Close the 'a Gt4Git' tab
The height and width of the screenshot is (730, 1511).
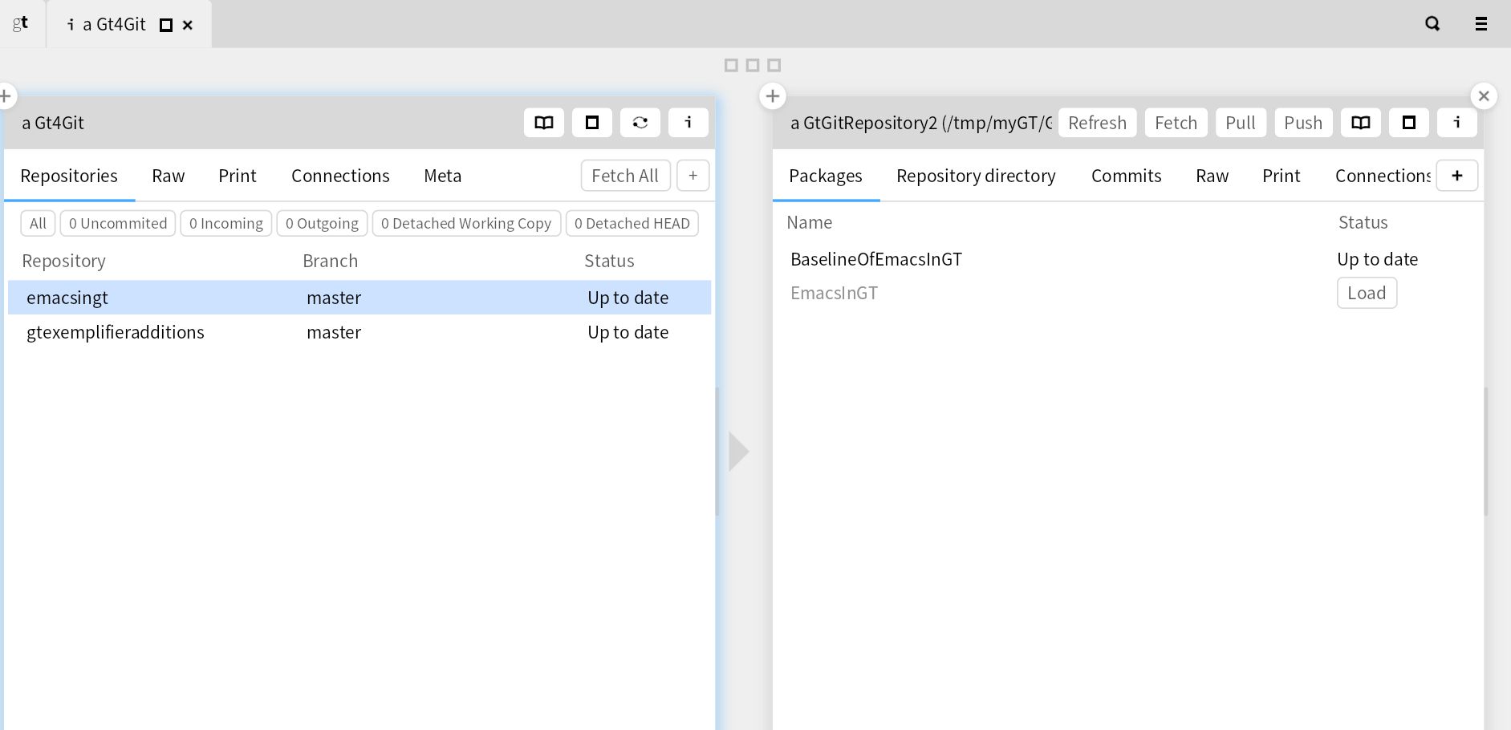point(188,25)
